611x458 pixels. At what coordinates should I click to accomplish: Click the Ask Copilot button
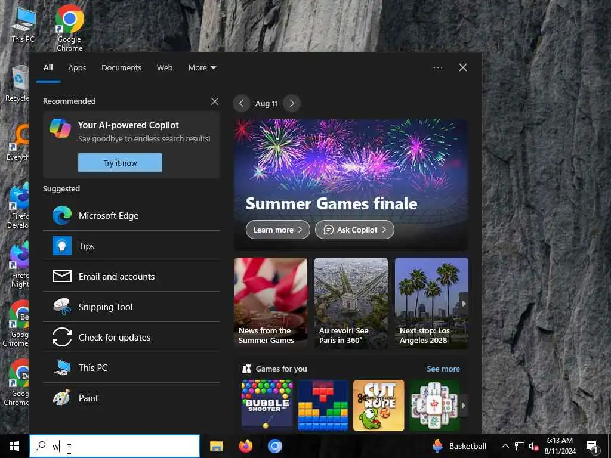(354, 230)
